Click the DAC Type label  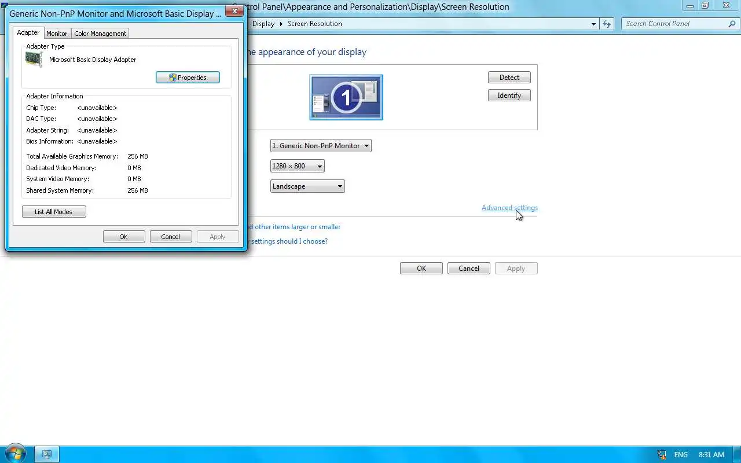click(x=41, y=119)
